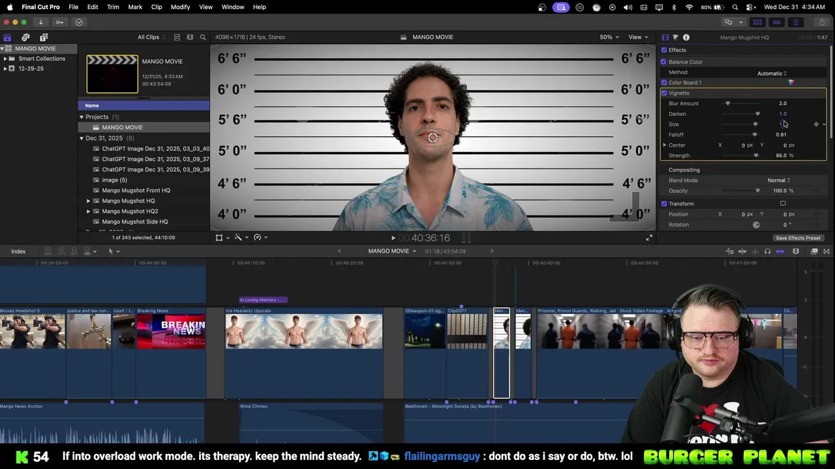Uncheck Color Board 1 effect

pos(664,83)
